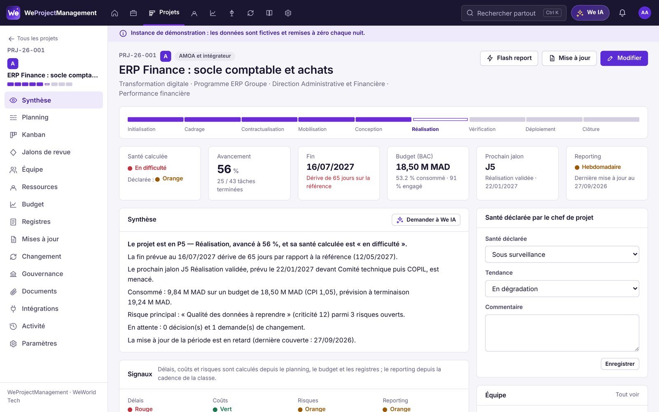Click Tous les projets back link
The image size is (659, 412).
click(33, 38)
